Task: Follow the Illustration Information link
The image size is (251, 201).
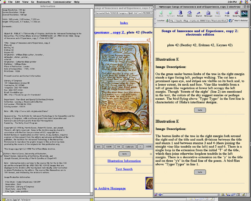Action: [124, 161]
